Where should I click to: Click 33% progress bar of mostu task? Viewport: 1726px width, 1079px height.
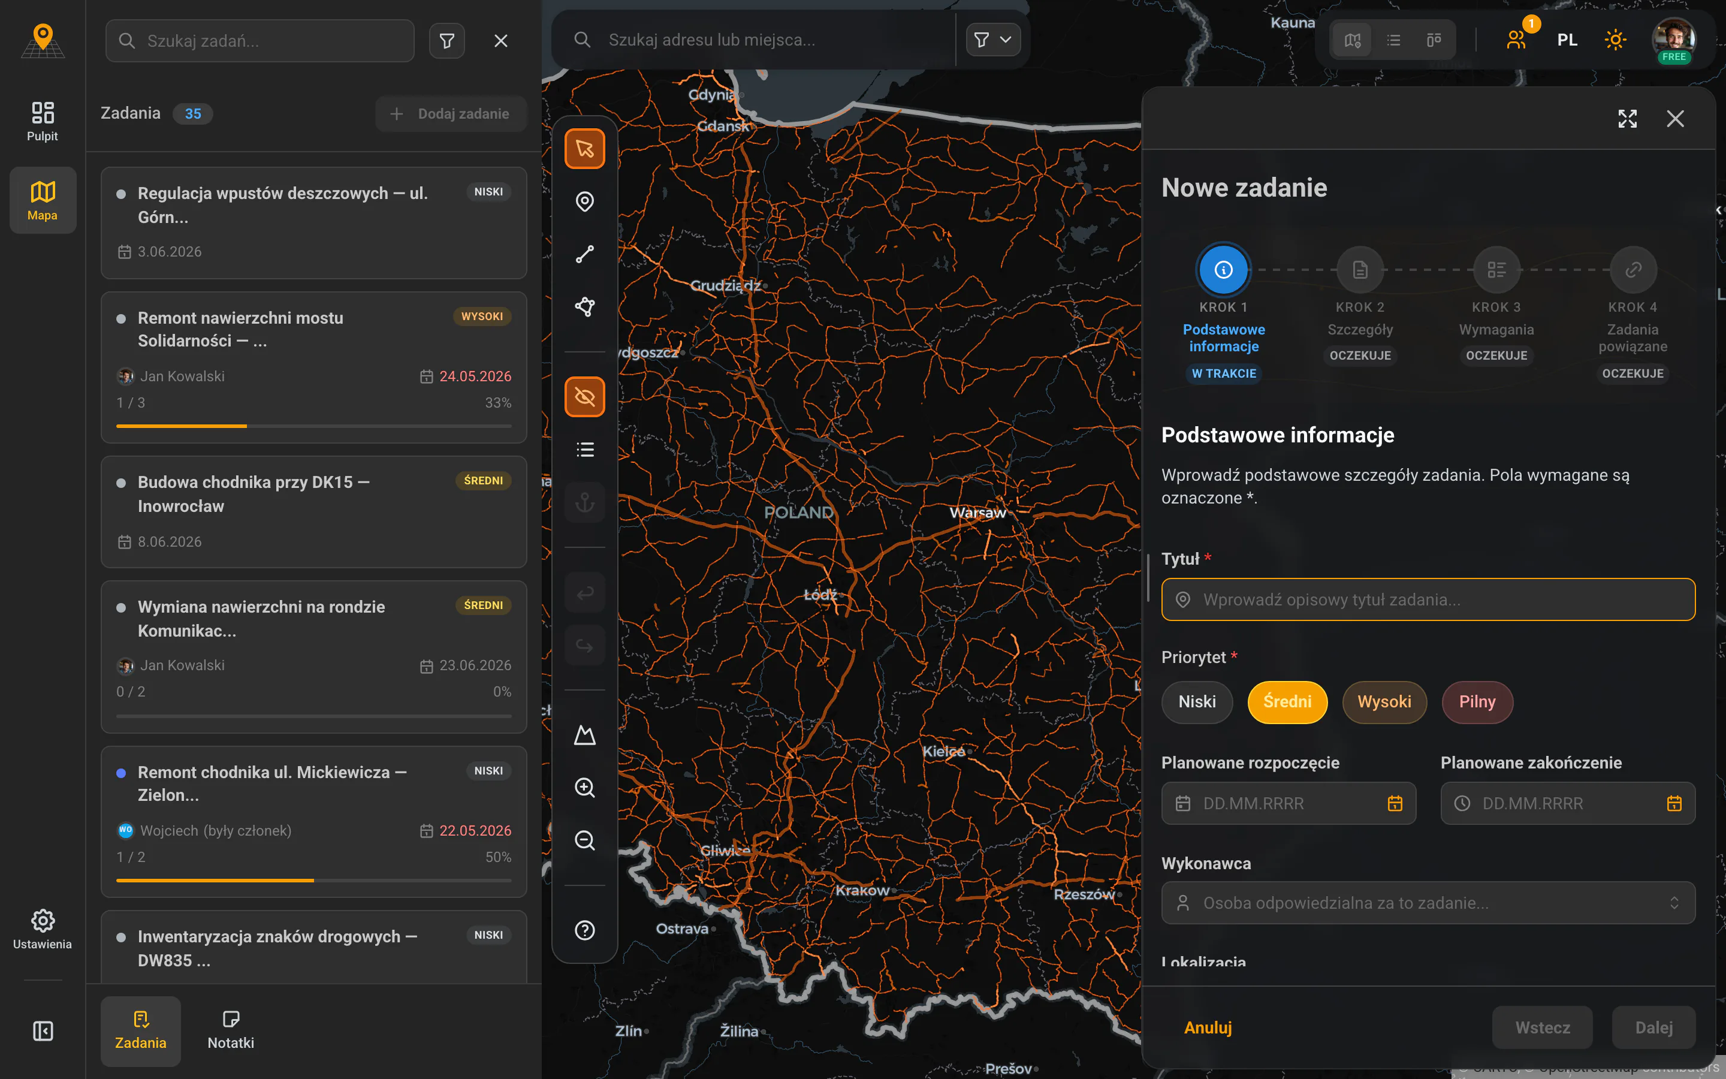pos(314,426)
